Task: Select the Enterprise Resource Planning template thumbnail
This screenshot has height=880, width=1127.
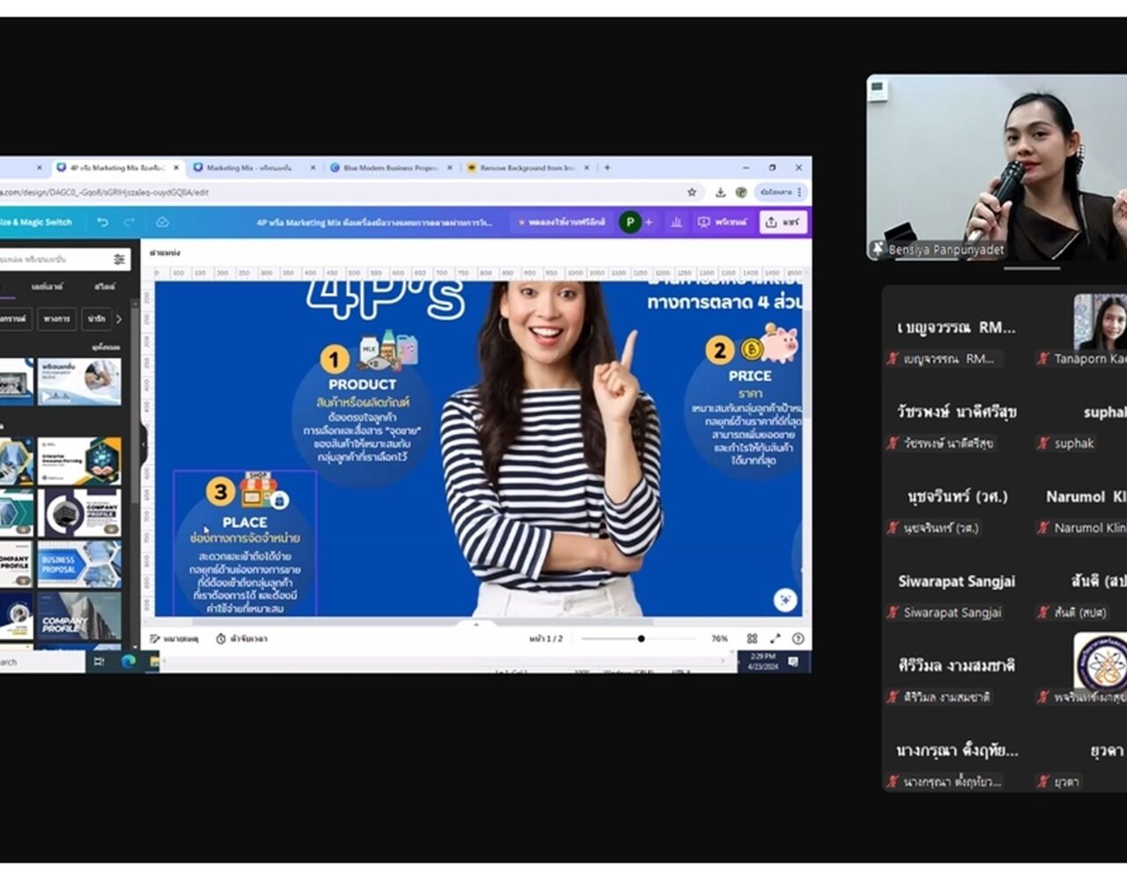Action: click(x=79, y=460)
